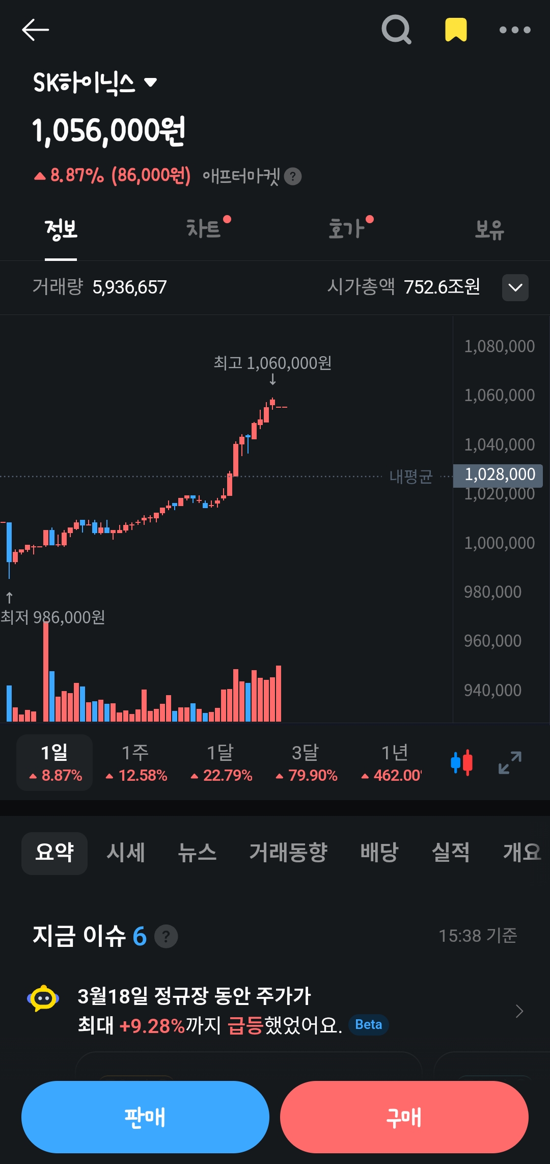Screen dimensions: 550x1164
Task: Switch chart type with candlestick icon
Action: pyautogui.click(x=461, y=763)
